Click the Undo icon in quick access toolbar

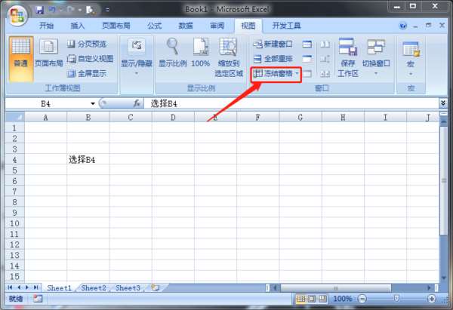52,10
